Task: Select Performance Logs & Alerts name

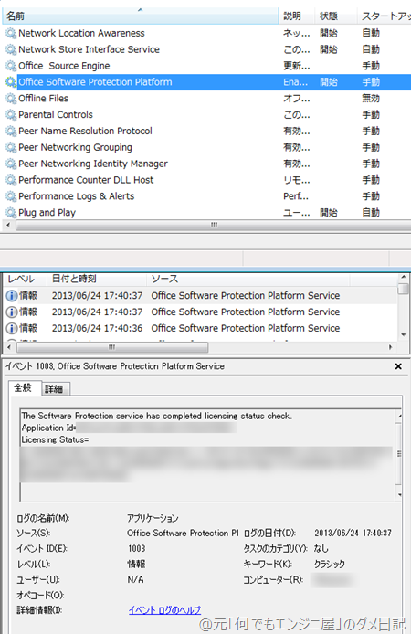Action: (77, 196)
